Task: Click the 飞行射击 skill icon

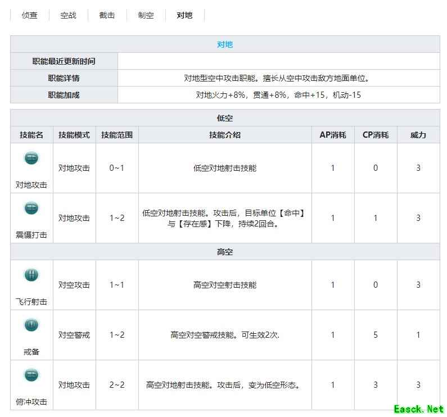Action: pos(31,275)
